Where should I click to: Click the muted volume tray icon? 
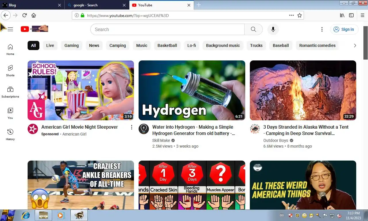[339, 215]
